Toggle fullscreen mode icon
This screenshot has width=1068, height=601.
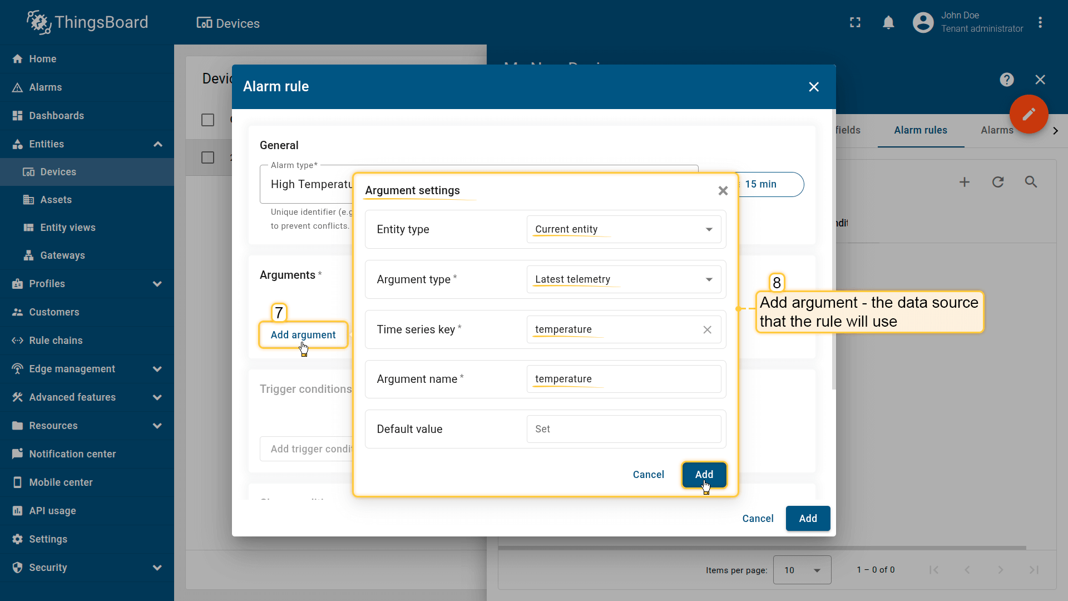(x=855, y=23)
